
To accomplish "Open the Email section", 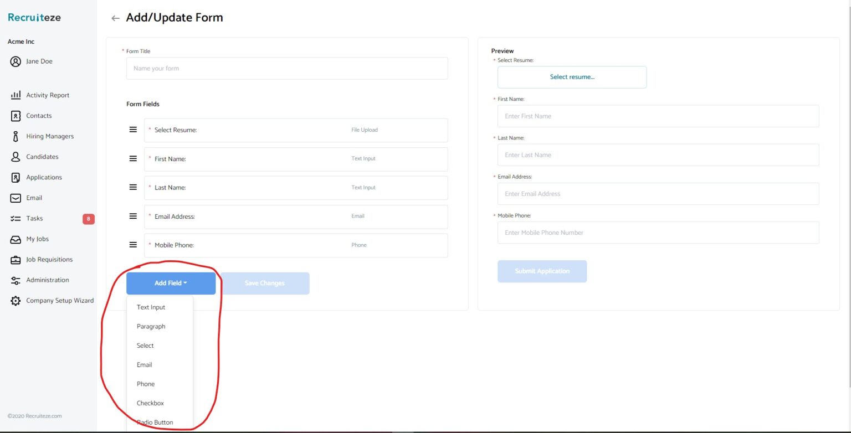I will pos(34,198).
